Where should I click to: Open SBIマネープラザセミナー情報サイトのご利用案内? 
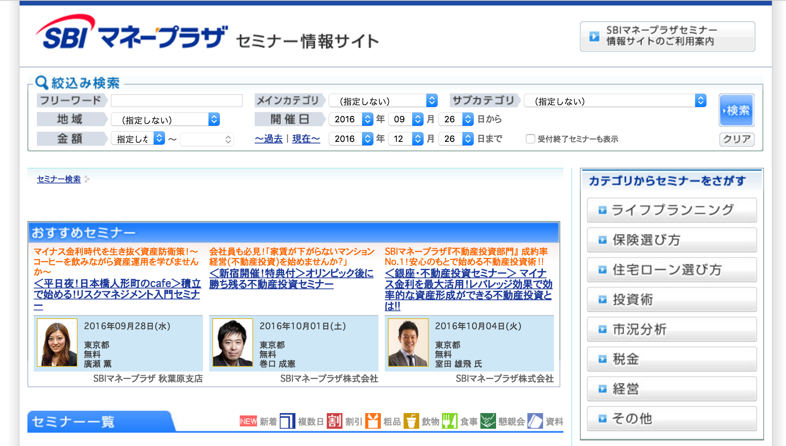pyautogui.click(x=667, y=36)
